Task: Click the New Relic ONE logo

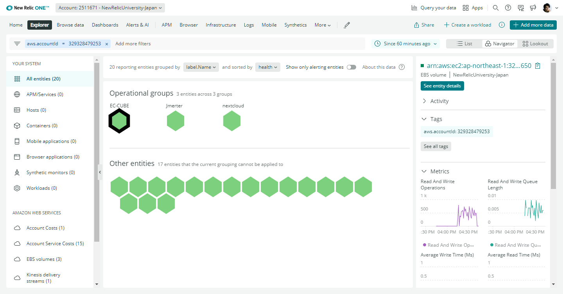Action: click(28, 8)
